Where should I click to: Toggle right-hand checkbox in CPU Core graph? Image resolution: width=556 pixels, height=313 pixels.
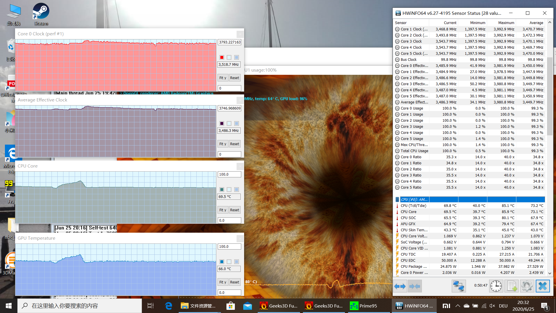point(237,190)
